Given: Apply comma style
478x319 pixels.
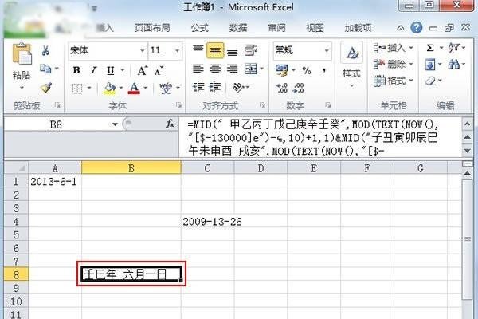Looking at the screenshot, I should 324,70.
